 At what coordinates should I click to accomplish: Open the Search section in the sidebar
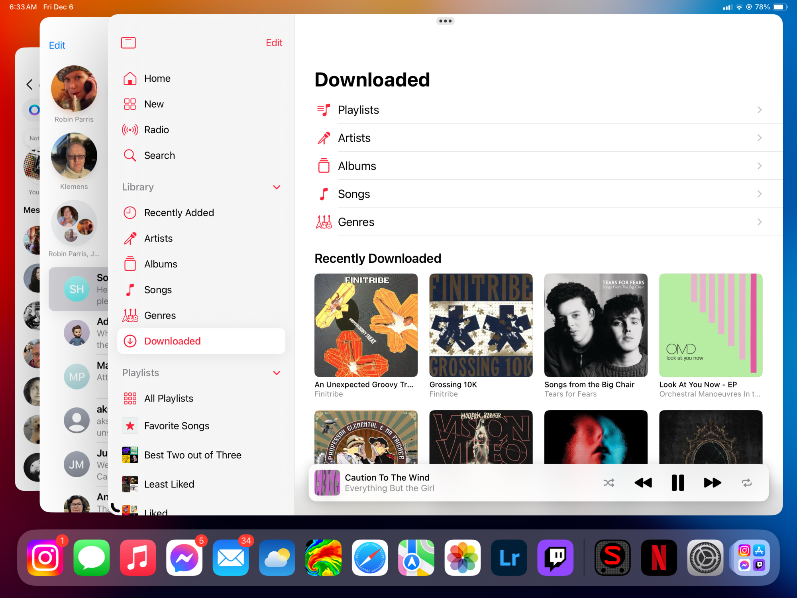(x=159, y=155)
